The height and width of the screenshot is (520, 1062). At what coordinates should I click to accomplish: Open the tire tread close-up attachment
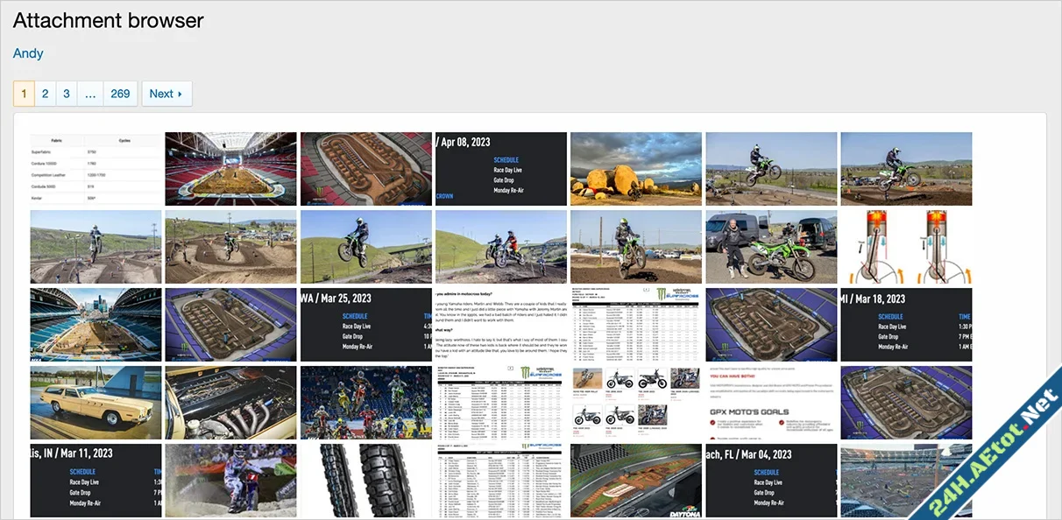click(x=365, y=481)
